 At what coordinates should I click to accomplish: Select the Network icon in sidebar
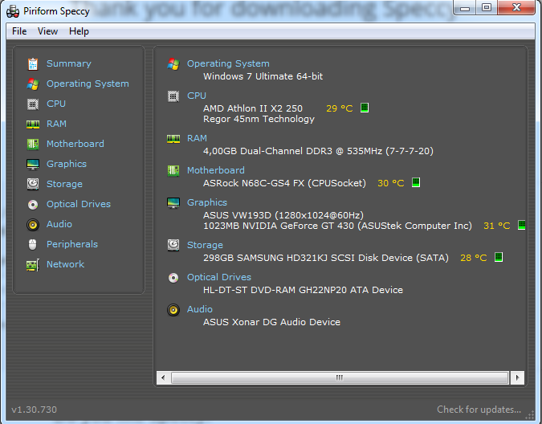(33, 264)
